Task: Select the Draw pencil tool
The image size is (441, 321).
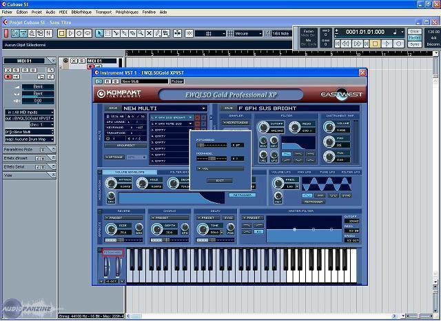Action: point(158,34)
